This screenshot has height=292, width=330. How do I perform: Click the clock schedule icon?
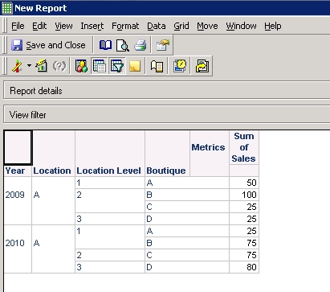click(x=180, y=66)
